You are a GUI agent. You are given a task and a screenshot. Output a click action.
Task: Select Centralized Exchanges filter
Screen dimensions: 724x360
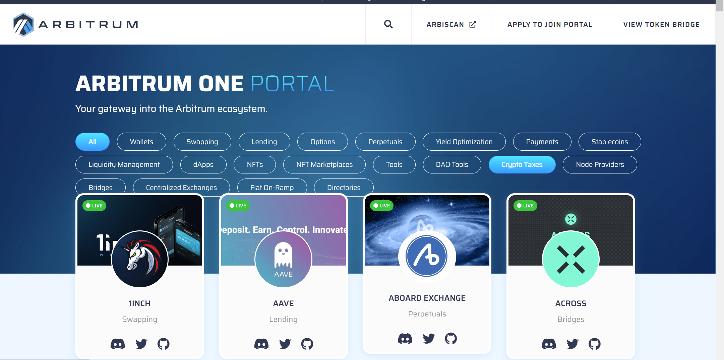(x=181, y=187)
